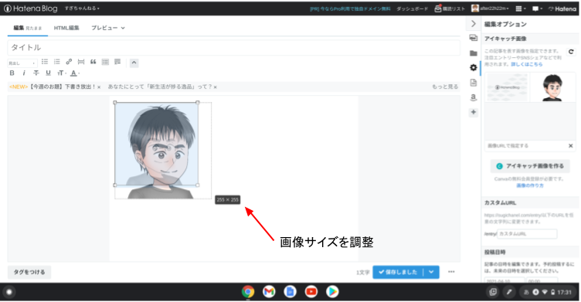
Task: Open YouTube from the shelf
Action: point(311,292)
